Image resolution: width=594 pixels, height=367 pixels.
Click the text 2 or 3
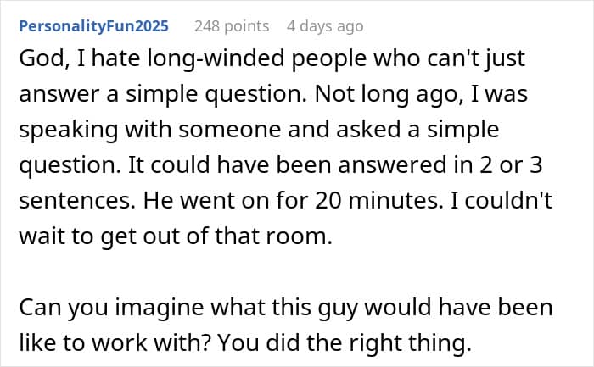click(x=511, y=165)
